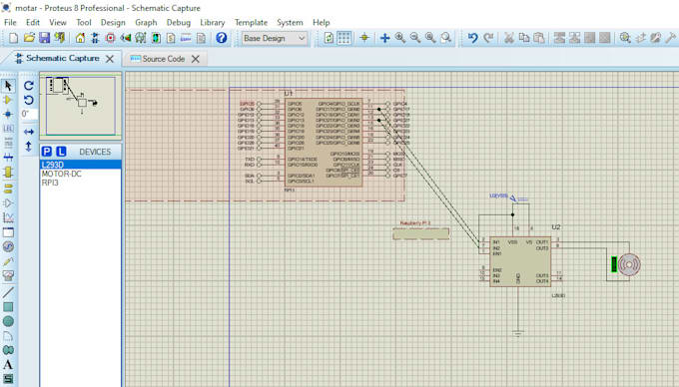This screenshot has width=679, height=387.
Task: Click the L library manager button
Action: [61, 152]
